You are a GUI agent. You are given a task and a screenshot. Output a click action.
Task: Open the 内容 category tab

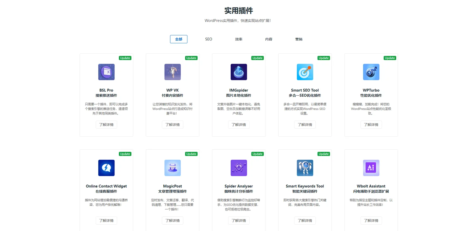coord(269,39)
